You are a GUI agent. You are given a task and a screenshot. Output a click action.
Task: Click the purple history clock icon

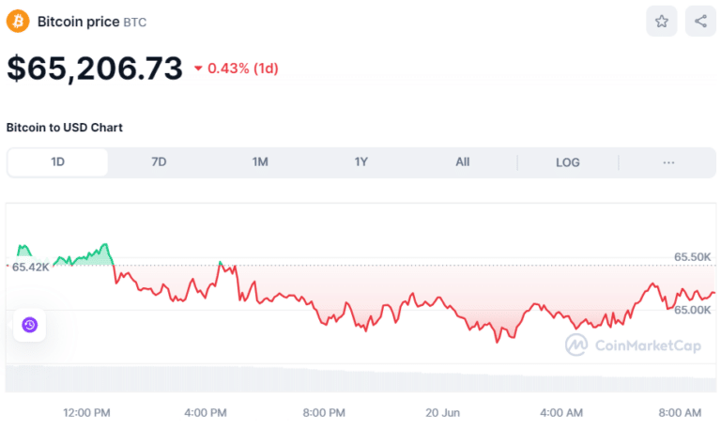29,325
